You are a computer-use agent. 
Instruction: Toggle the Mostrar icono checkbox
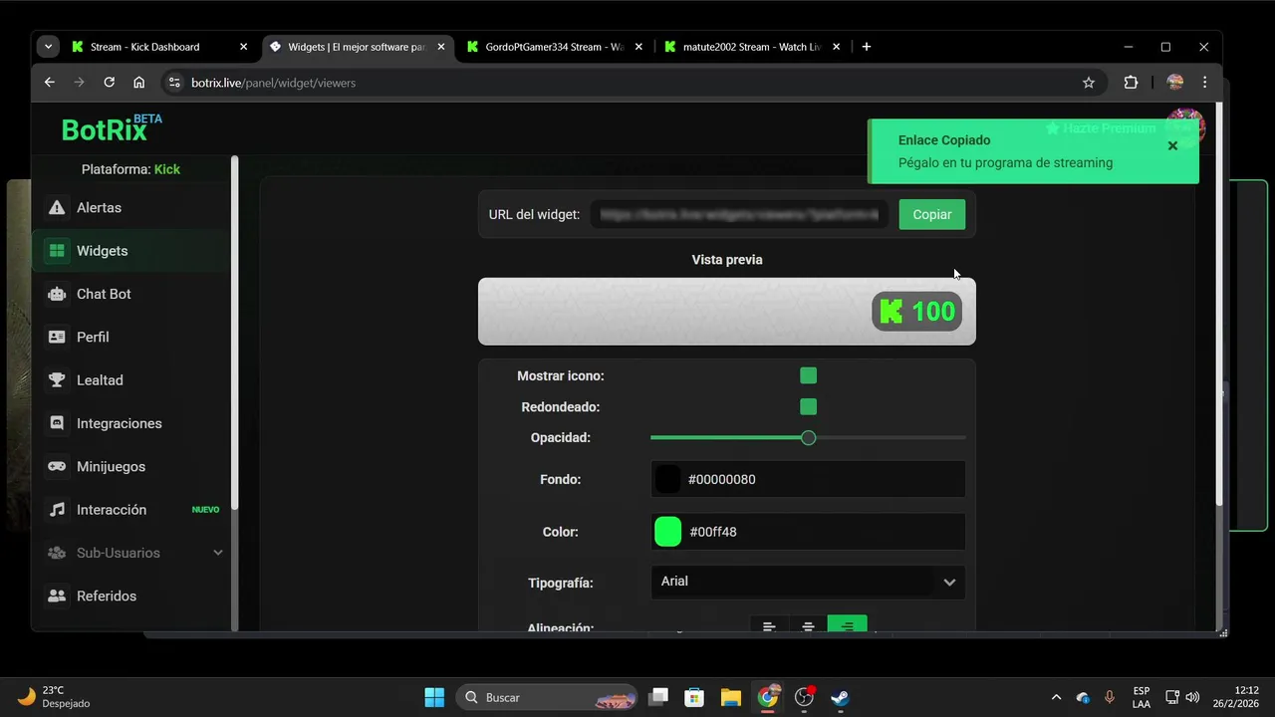coord(809,375)
